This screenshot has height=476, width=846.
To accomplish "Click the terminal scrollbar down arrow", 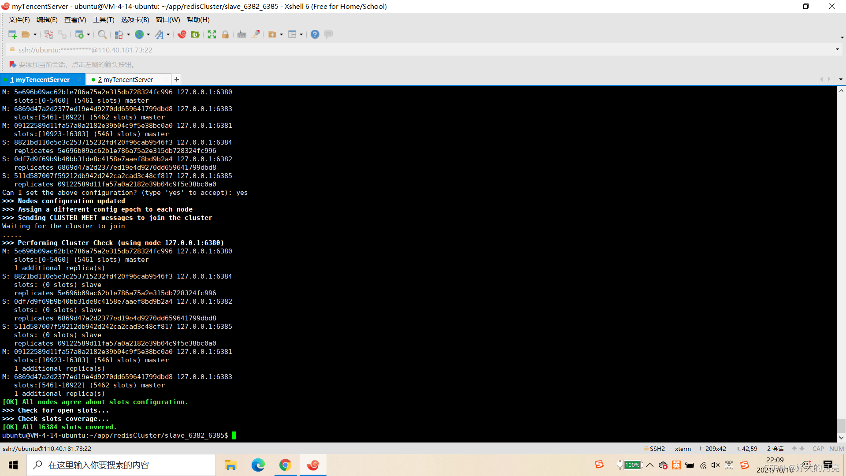I will (x=841, y=438).
